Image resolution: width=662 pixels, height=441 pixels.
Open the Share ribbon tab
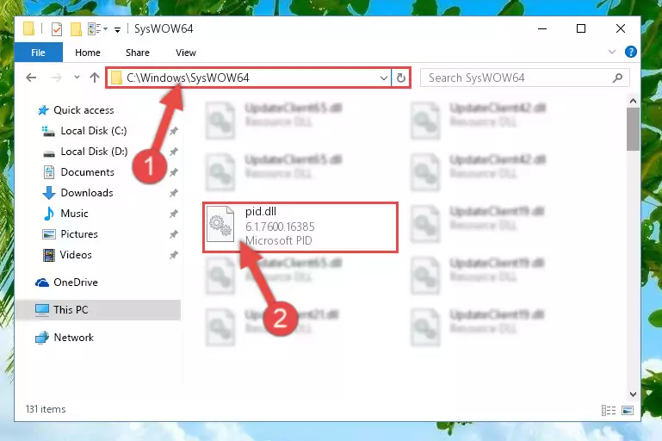138,53
